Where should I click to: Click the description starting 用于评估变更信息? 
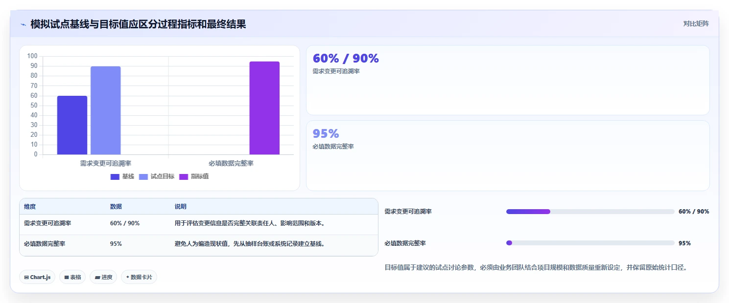250,223
